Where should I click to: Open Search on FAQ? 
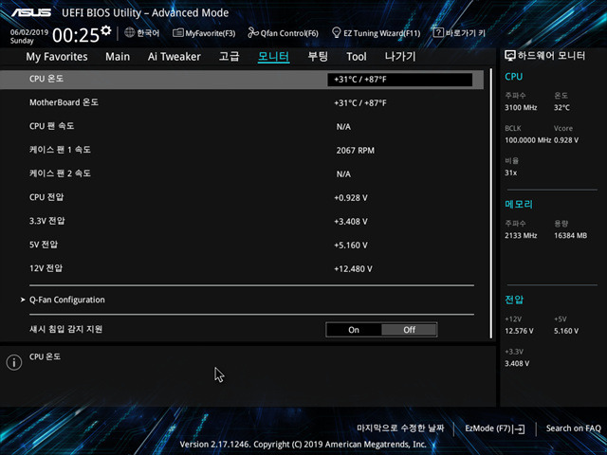573,428
